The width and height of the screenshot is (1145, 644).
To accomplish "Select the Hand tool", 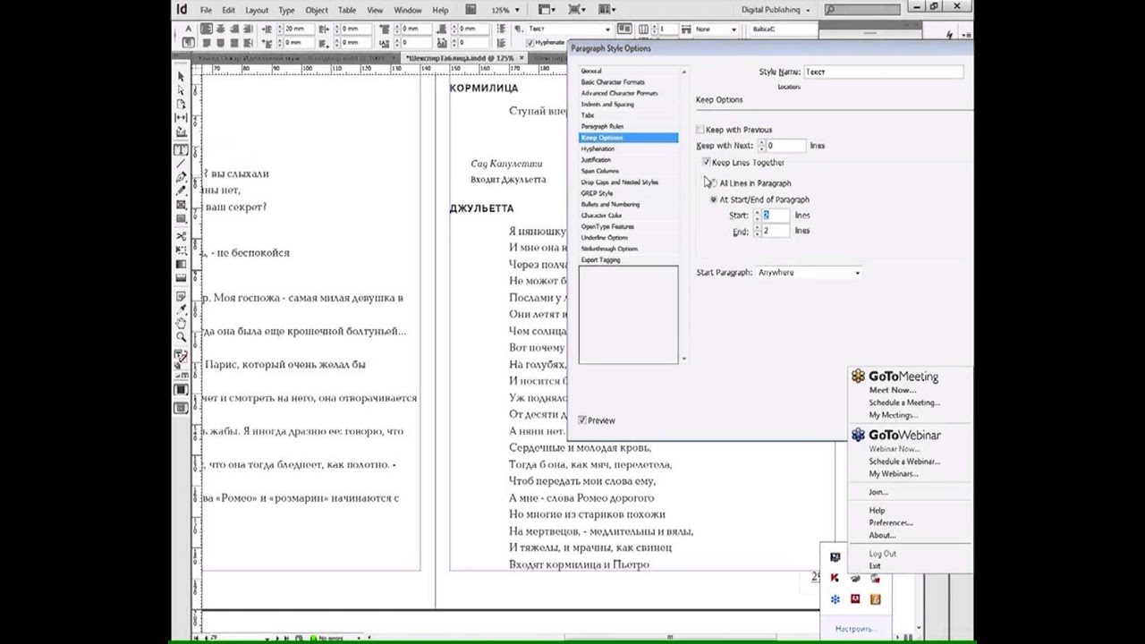I will tap(181, 323).
